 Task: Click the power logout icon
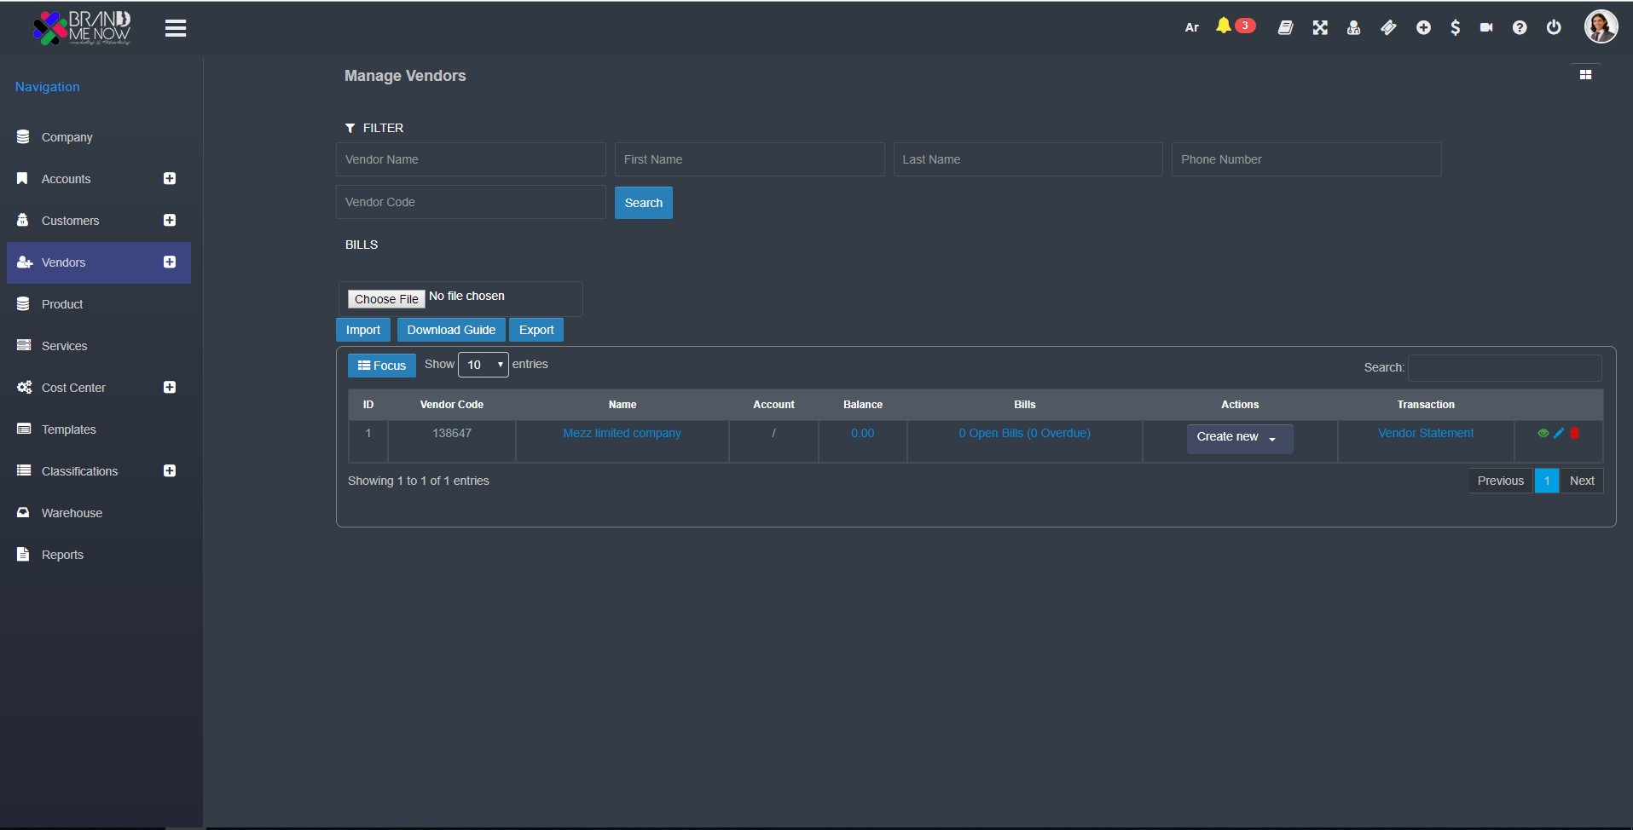[1554, 28]
